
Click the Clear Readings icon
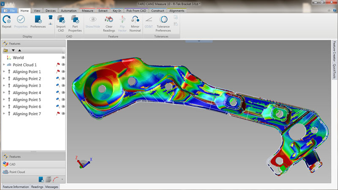click(109, 20)
